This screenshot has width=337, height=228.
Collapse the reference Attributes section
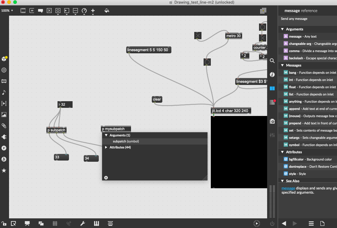tap(282, 152)
